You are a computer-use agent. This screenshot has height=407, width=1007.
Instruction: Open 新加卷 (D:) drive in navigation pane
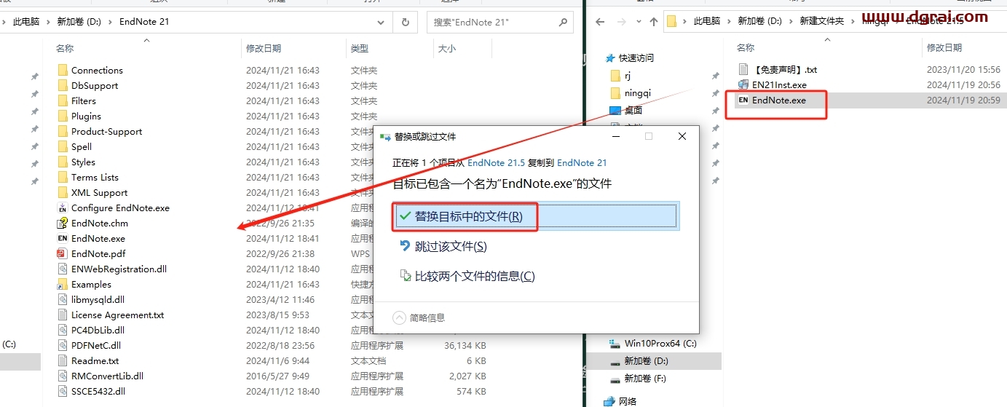646,360
